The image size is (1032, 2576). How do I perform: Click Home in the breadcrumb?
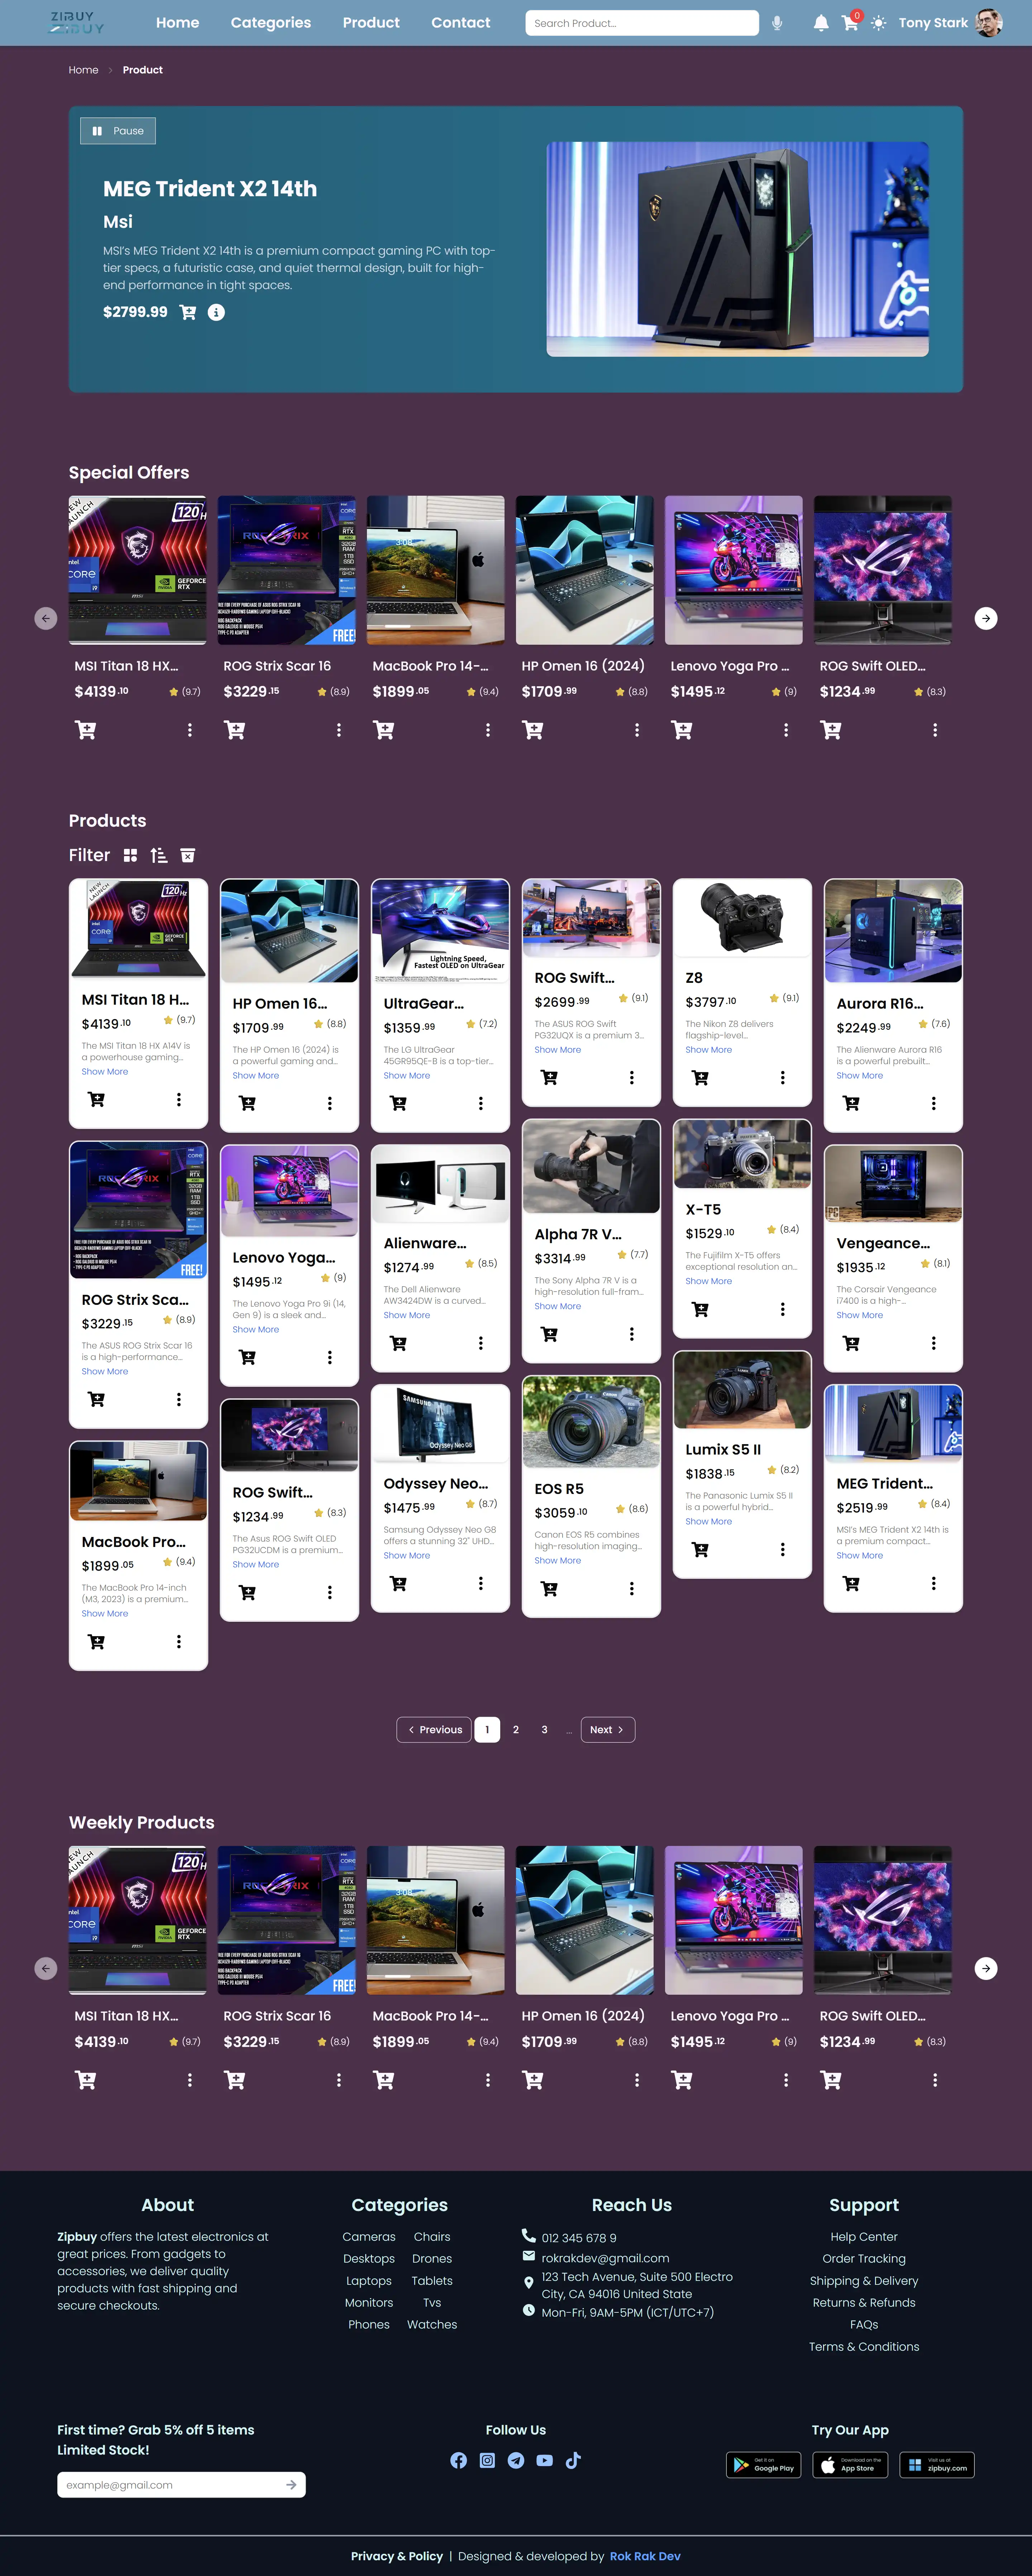point(83,70)
